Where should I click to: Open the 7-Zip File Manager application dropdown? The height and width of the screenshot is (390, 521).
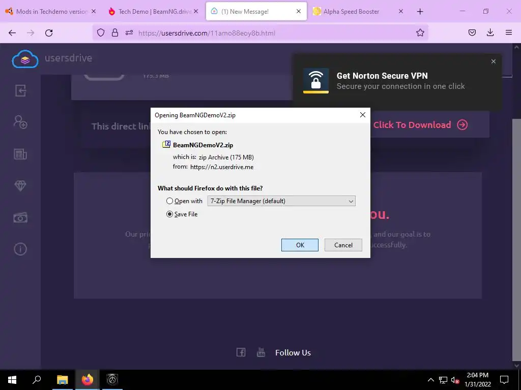[281, 201]
